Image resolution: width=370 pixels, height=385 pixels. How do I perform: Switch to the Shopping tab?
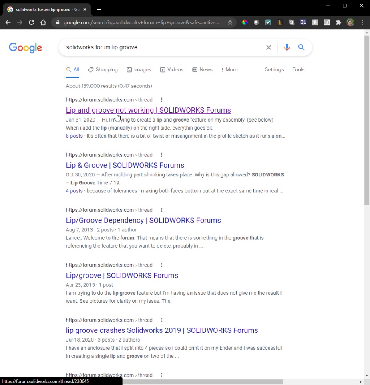point(103,69)
